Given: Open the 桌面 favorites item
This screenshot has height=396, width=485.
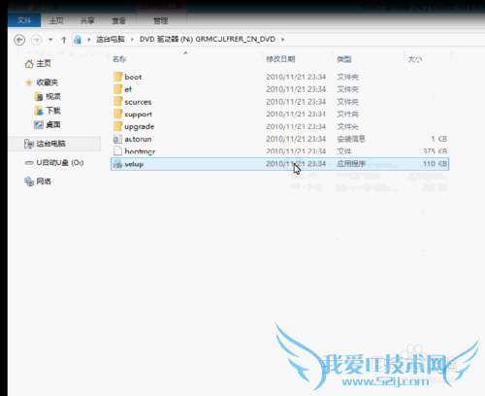Looking at the screenshot, I should pyautogui.click(x=53, y=124).
